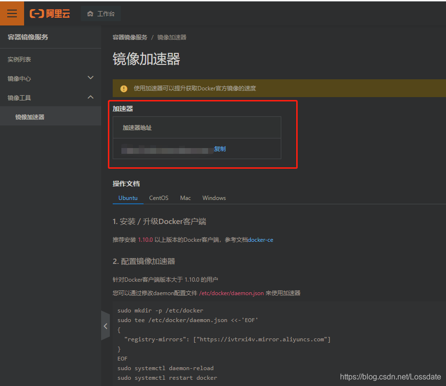Copy accelerator address via 复制 link
This screenshot has width=446, height=386.
coord(220,149)
